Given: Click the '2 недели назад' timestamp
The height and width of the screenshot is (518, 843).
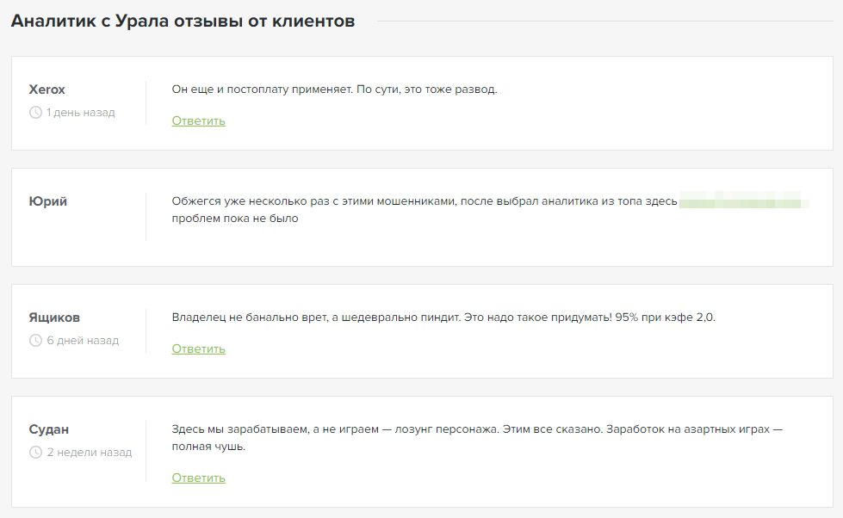Looking at the screenshot, I should (90, 452).
